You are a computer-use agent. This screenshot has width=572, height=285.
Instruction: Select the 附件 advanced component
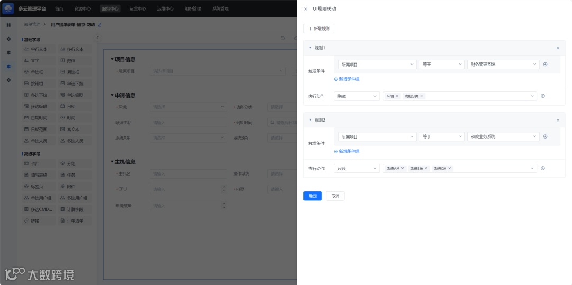click(x=75, y=186)
